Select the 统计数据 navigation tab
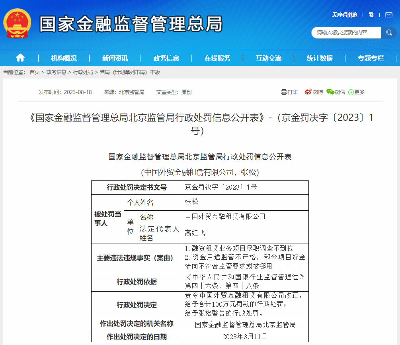The image size is (400, 345). pyautogui.click(x=320, y=58)
